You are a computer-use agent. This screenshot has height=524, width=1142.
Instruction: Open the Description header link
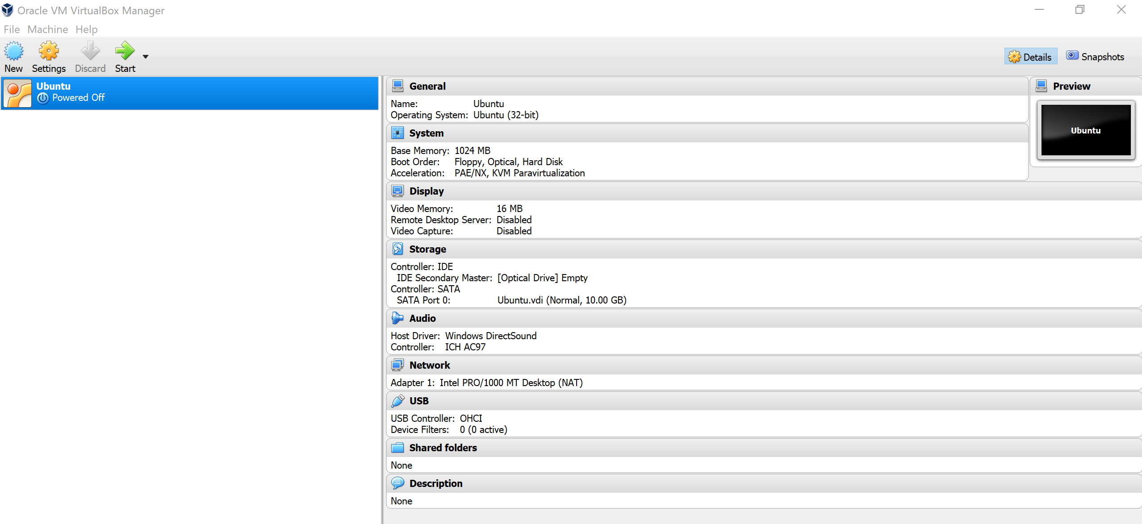point(436,483)
